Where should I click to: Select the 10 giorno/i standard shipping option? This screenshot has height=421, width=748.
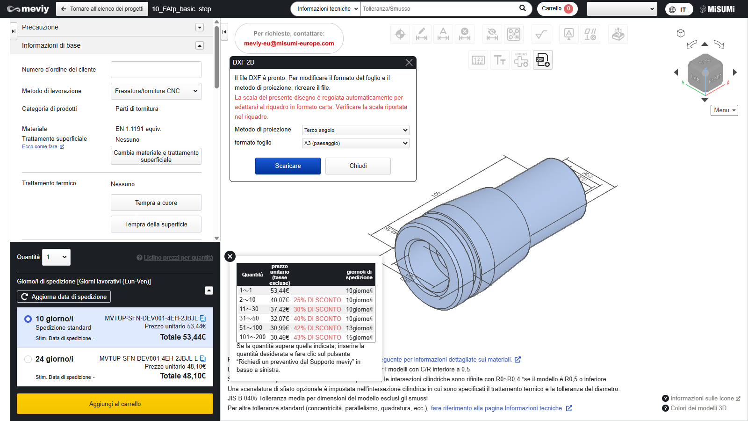[x=28, y=319]
